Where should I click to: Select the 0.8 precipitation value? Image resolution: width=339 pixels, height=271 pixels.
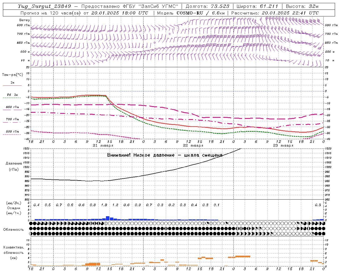coord(93,205)
